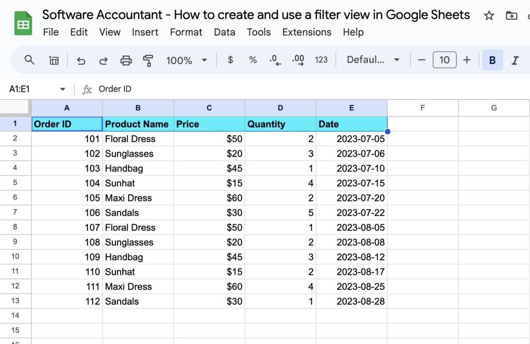Select the Handbag cell in row 10

click(x=138, y=257)
